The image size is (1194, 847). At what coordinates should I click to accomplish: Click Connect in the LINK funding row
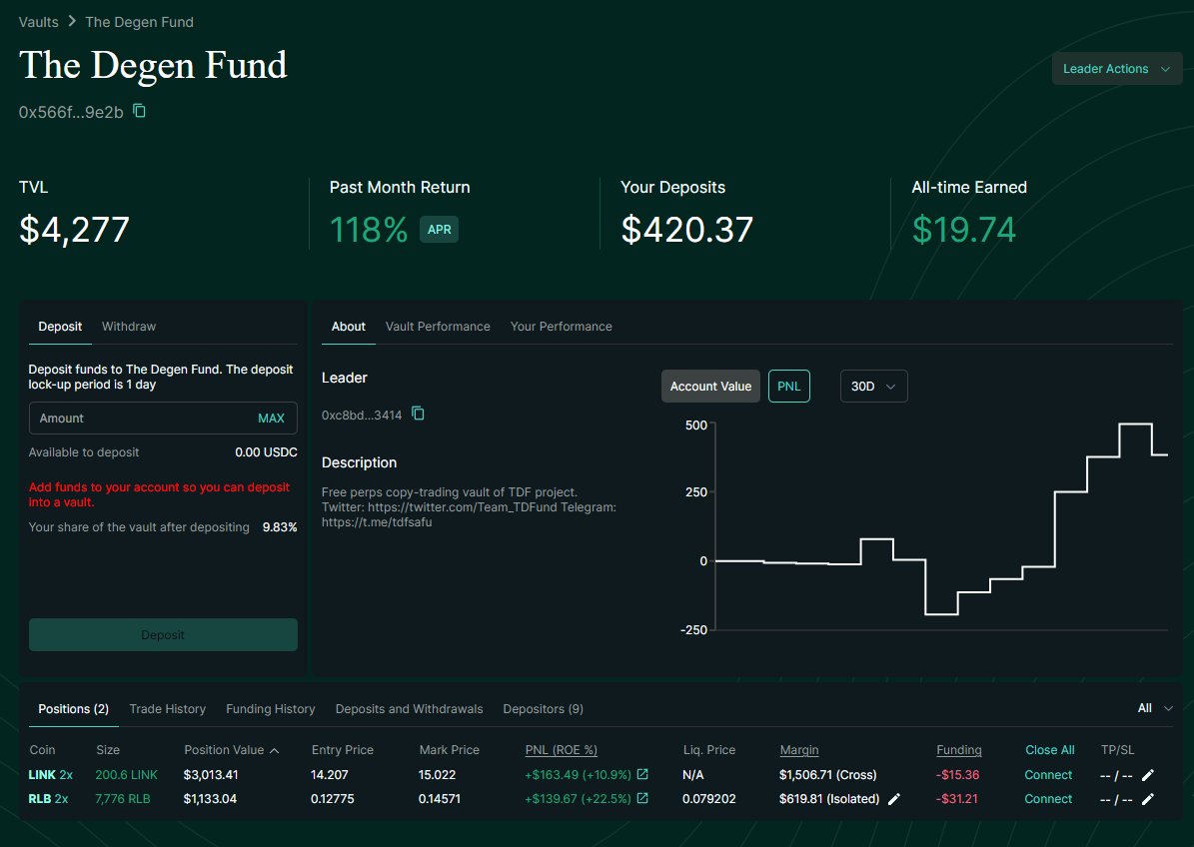(1048, 774)
